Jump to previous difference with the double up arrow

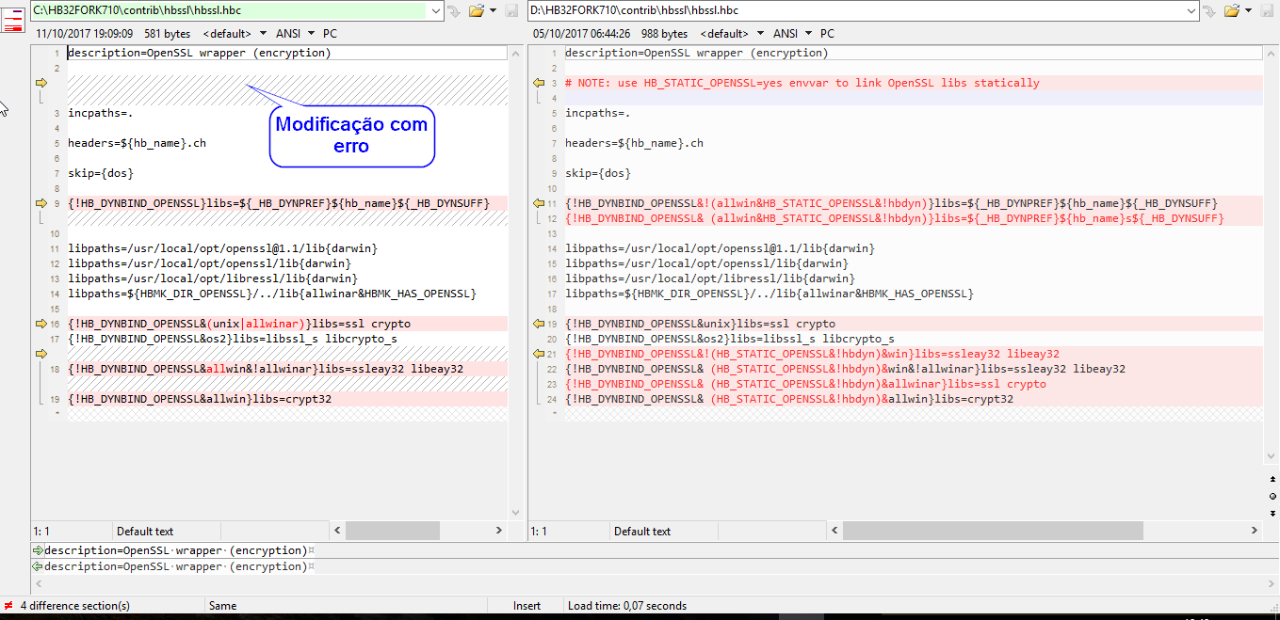coord(1272,480)
